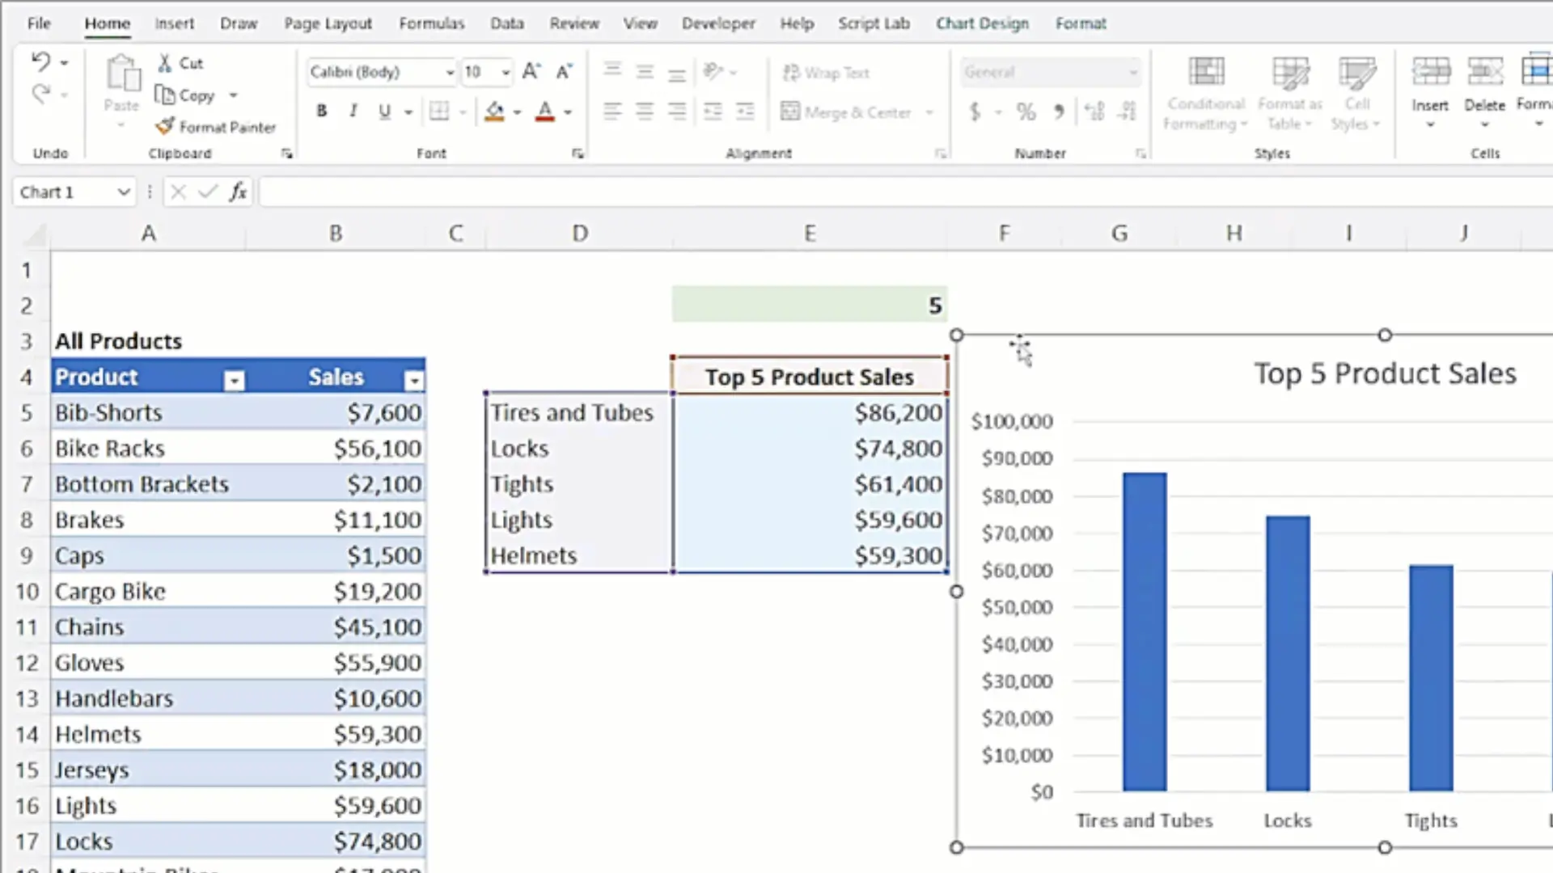Click the Center align icon
The height and width of the screenshot is (873, 1553).
click(645, 112)
